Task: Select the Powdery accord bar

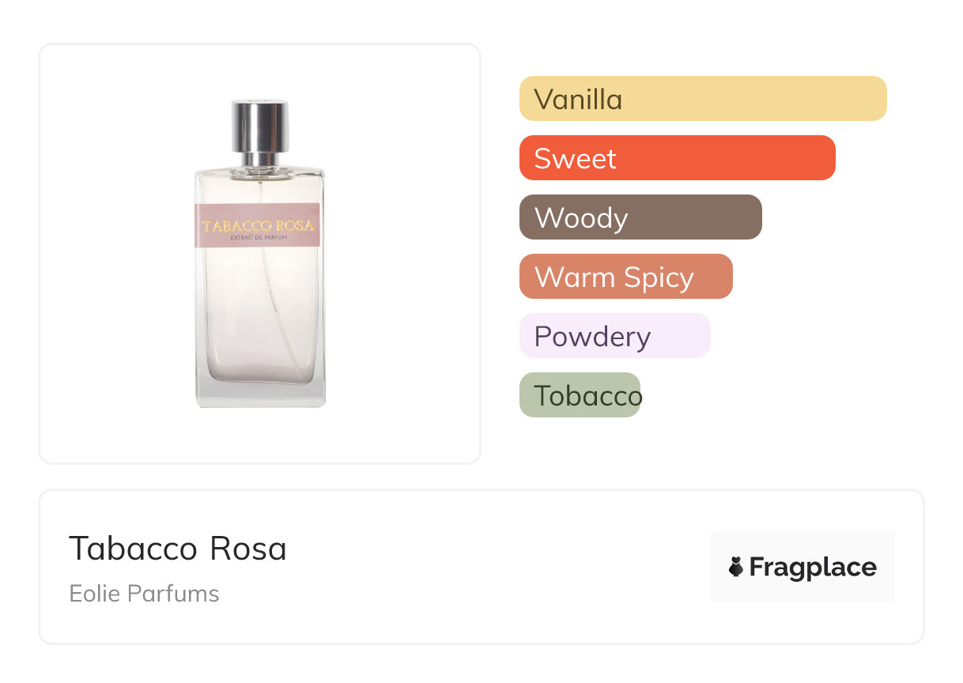Action: pyautogui.click(x=614, y=336)
